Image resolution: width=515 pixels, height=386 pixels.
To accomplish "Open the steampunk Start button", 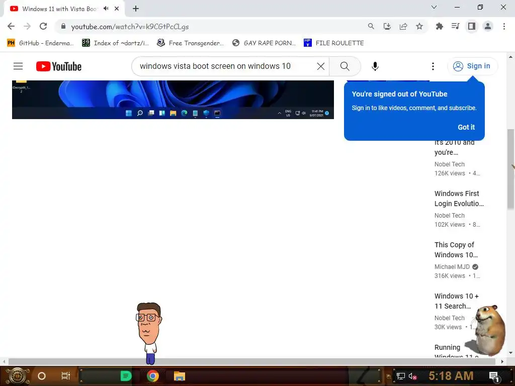I will coord(17,376).
